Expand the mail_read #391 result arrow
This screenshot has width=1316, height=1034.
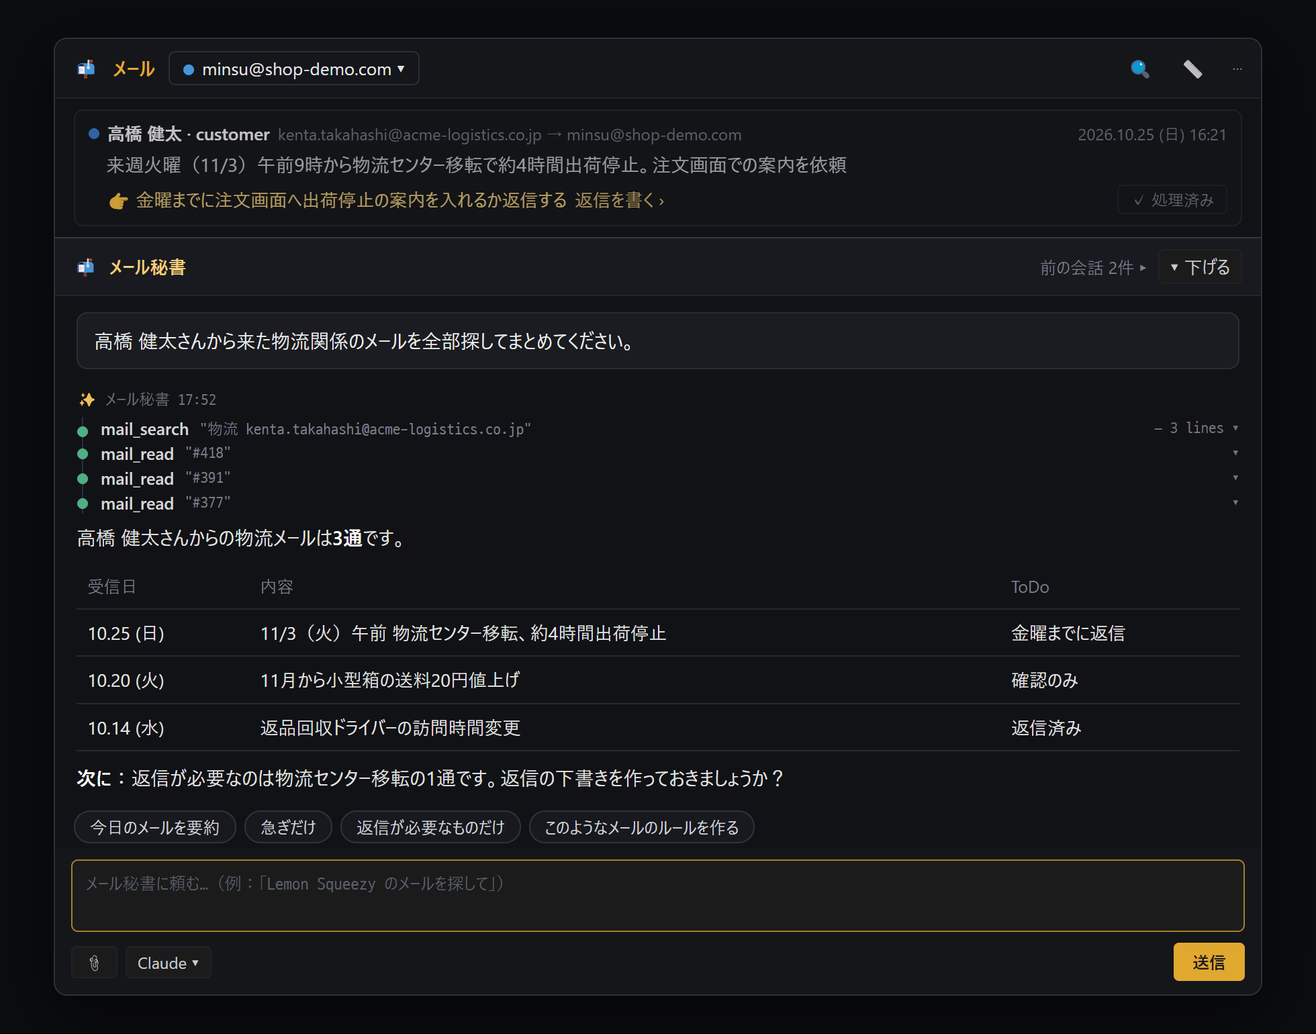point(1235,478)
